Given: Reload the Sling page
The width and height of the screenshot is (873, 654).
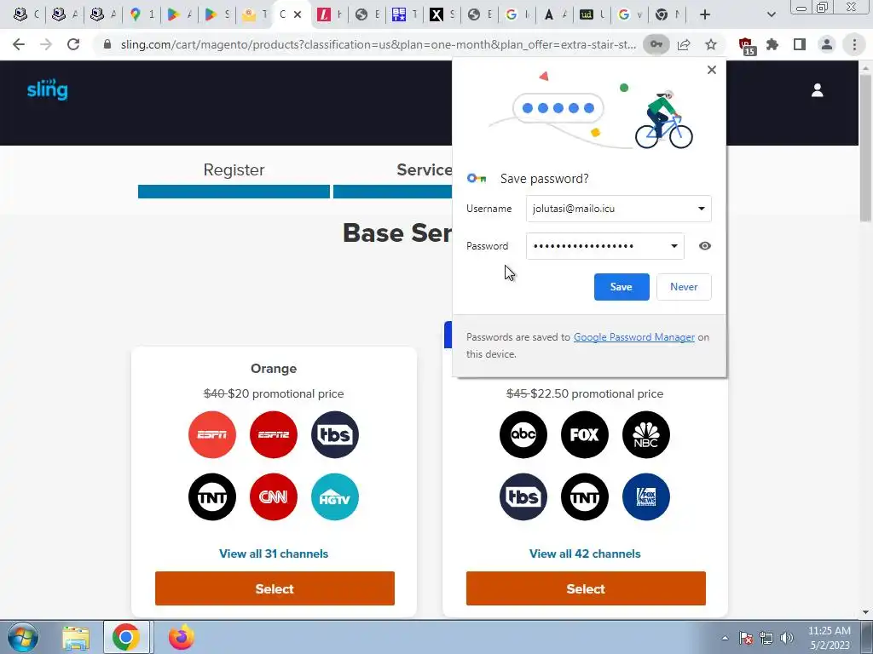Looking at the screenshot, I should click(73, 44).
